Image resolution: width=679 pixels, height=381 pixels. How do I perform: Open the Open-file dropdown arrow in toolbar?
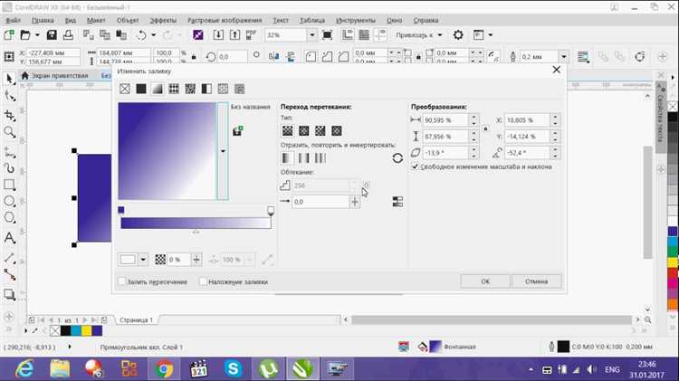(x=37, y=35)
